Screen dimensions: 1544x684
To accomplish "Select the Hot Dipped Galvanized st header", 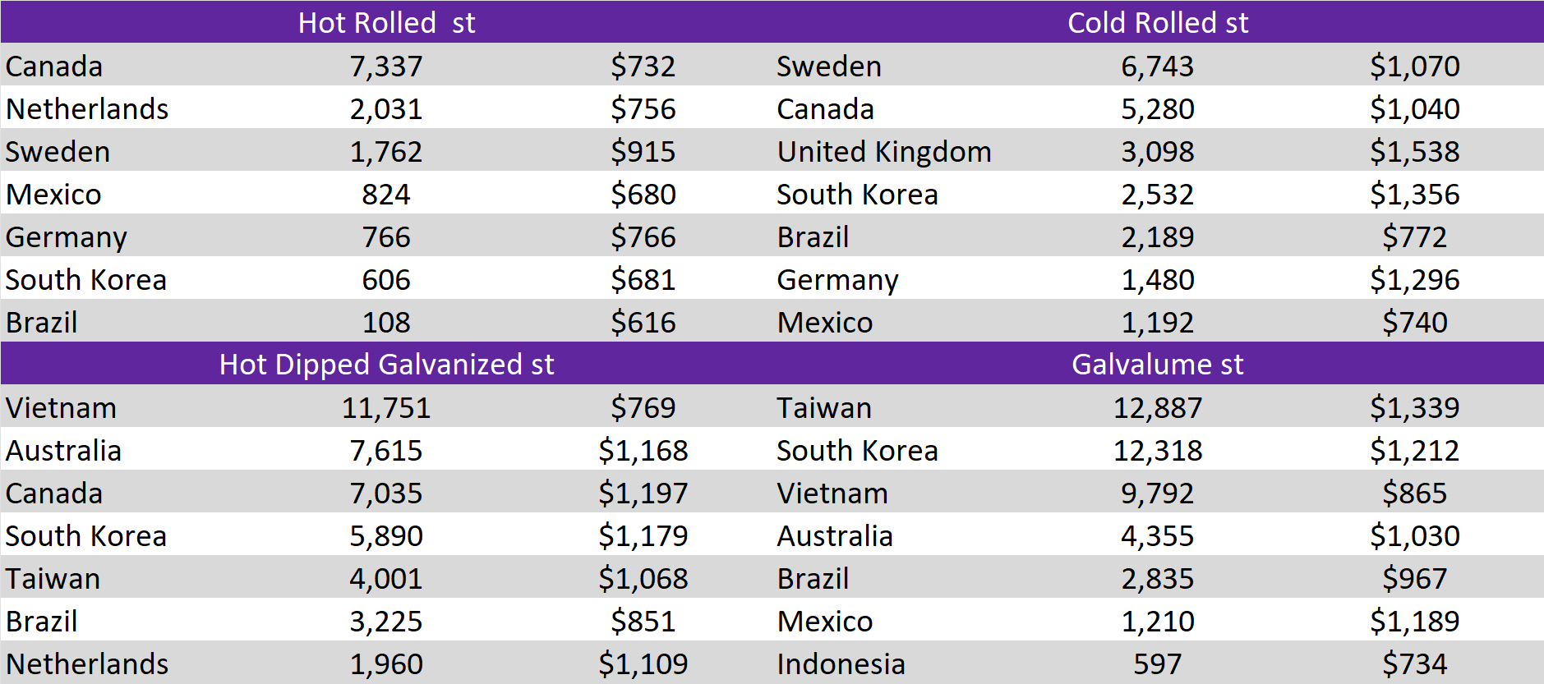I will coord(386,364).
